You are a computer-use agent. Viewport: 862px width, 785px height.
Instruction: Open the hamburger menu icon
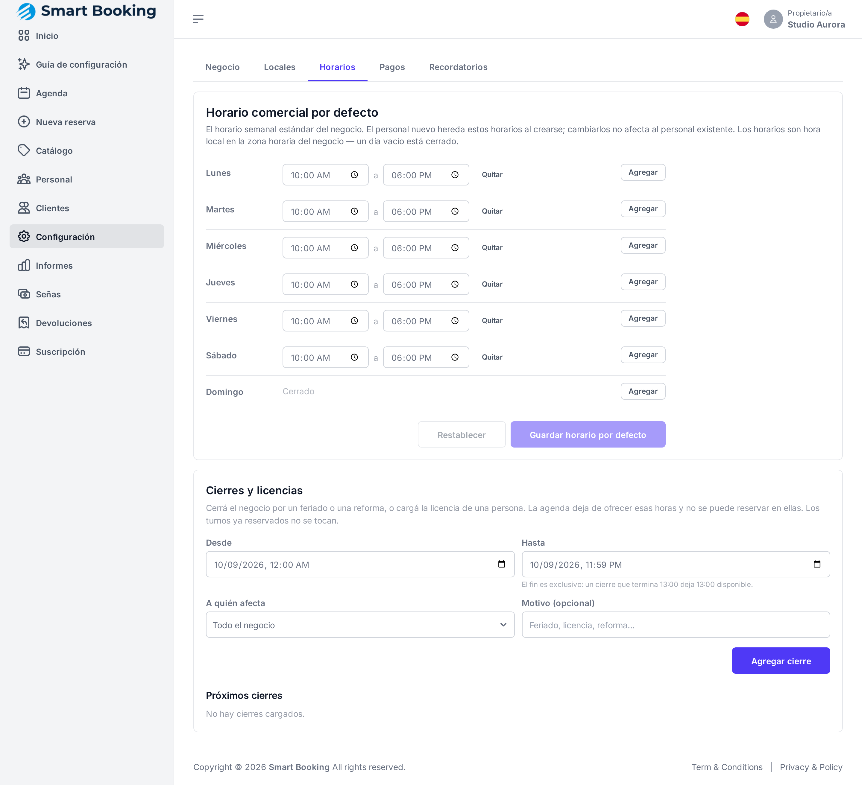(198, 19)
